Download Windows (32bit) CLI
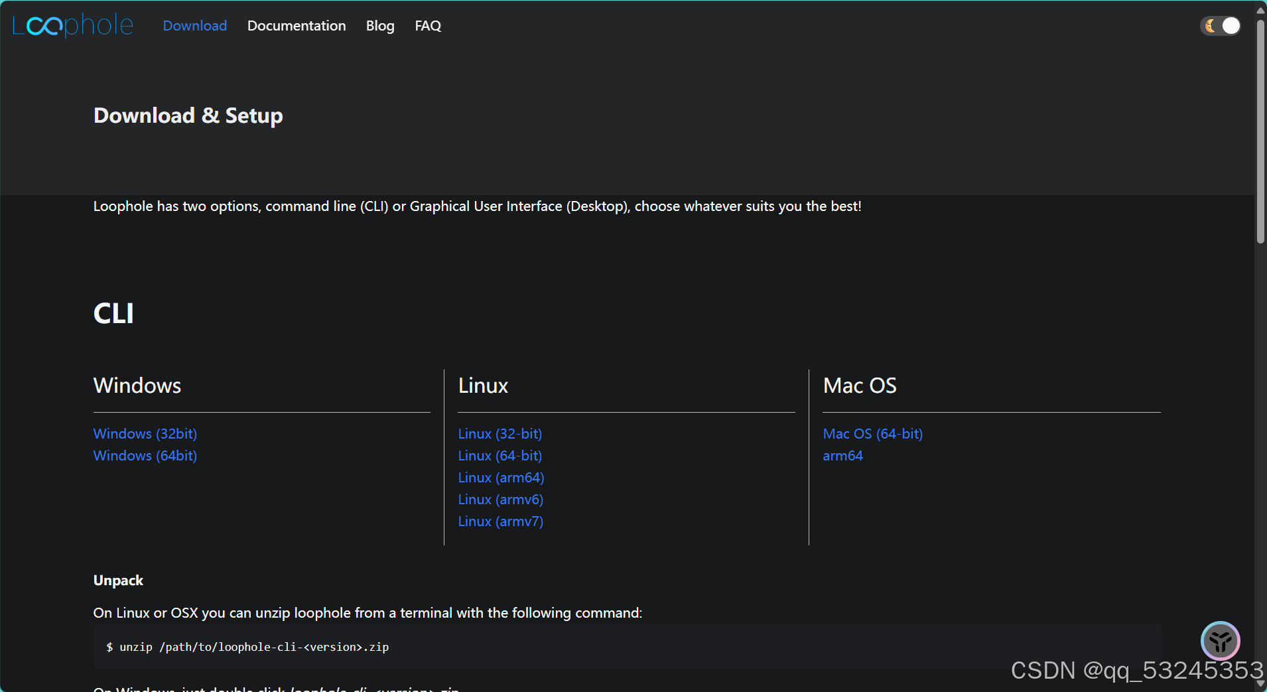This screenshot has height=692, width=1267. tap(145, 434)
